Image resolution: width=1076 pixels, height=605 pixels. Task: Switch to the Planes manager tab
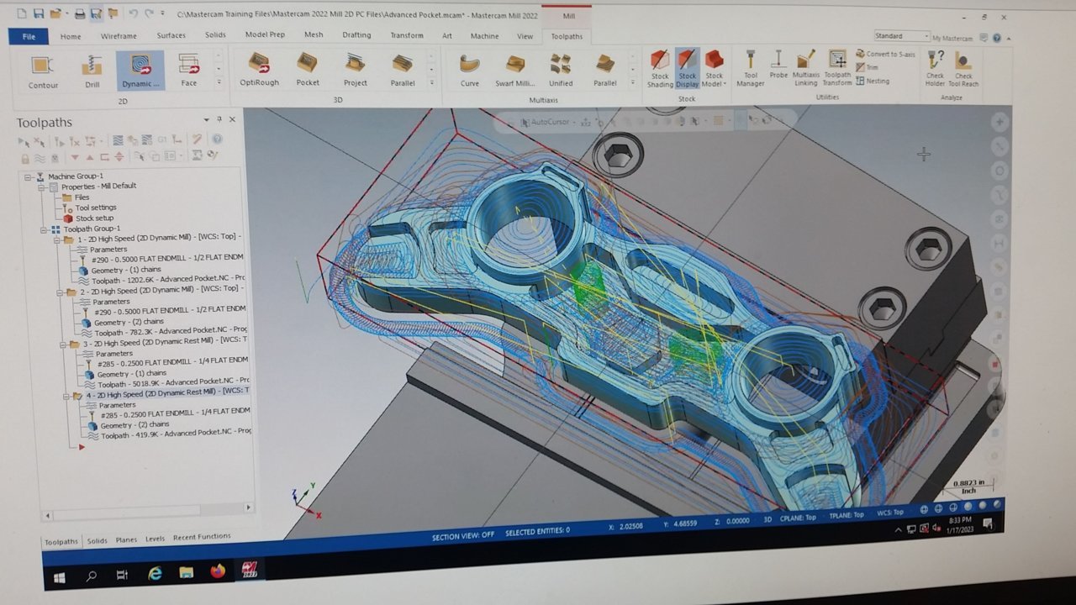coord(125,539)
